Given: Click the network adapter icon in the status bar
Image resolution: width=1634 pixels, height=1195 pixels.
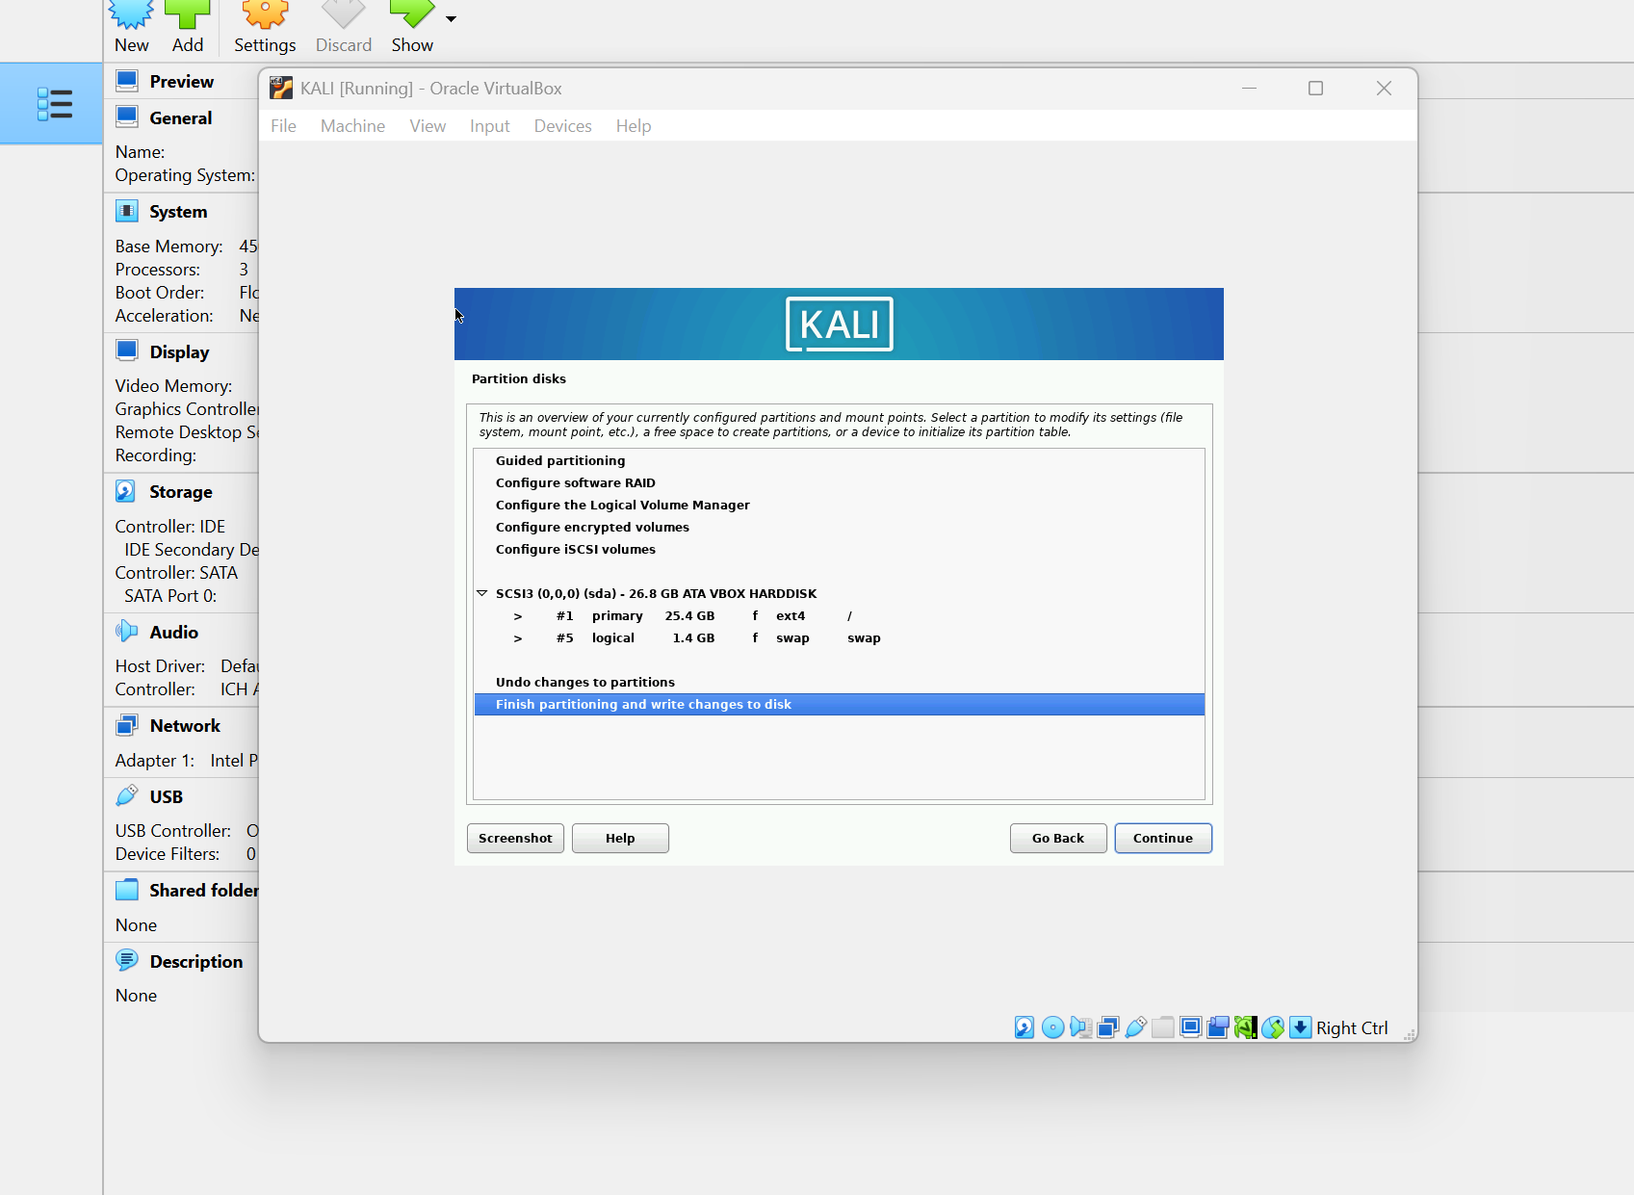Looking at the screenshot, I should [x=1108, y=1027].
